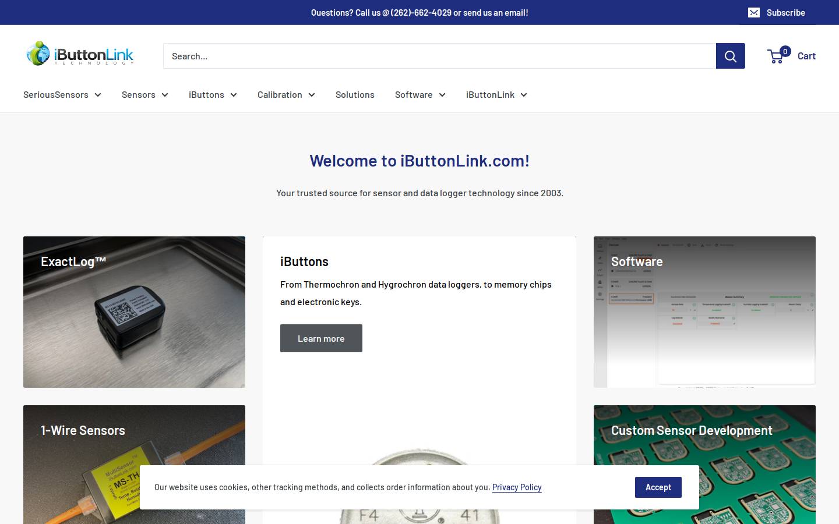Open the Custom Sensor Development tile
Image resolution: width=839 pixels, height=524 pixels.
(704, 465)
